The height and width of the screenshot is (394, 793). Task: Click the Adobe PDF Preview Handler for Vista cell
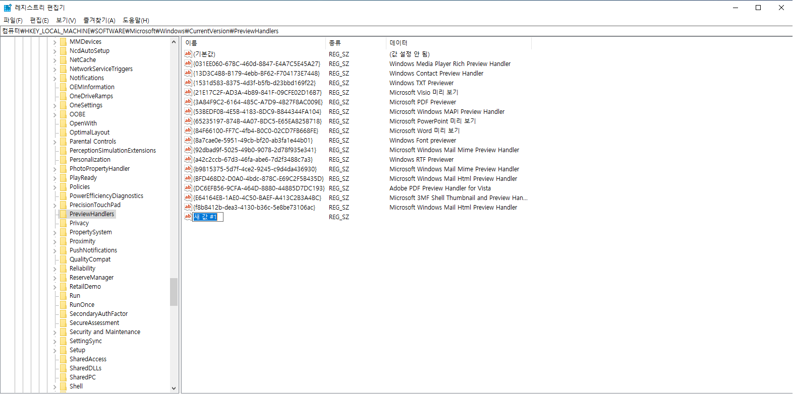[x=440, y=188]
